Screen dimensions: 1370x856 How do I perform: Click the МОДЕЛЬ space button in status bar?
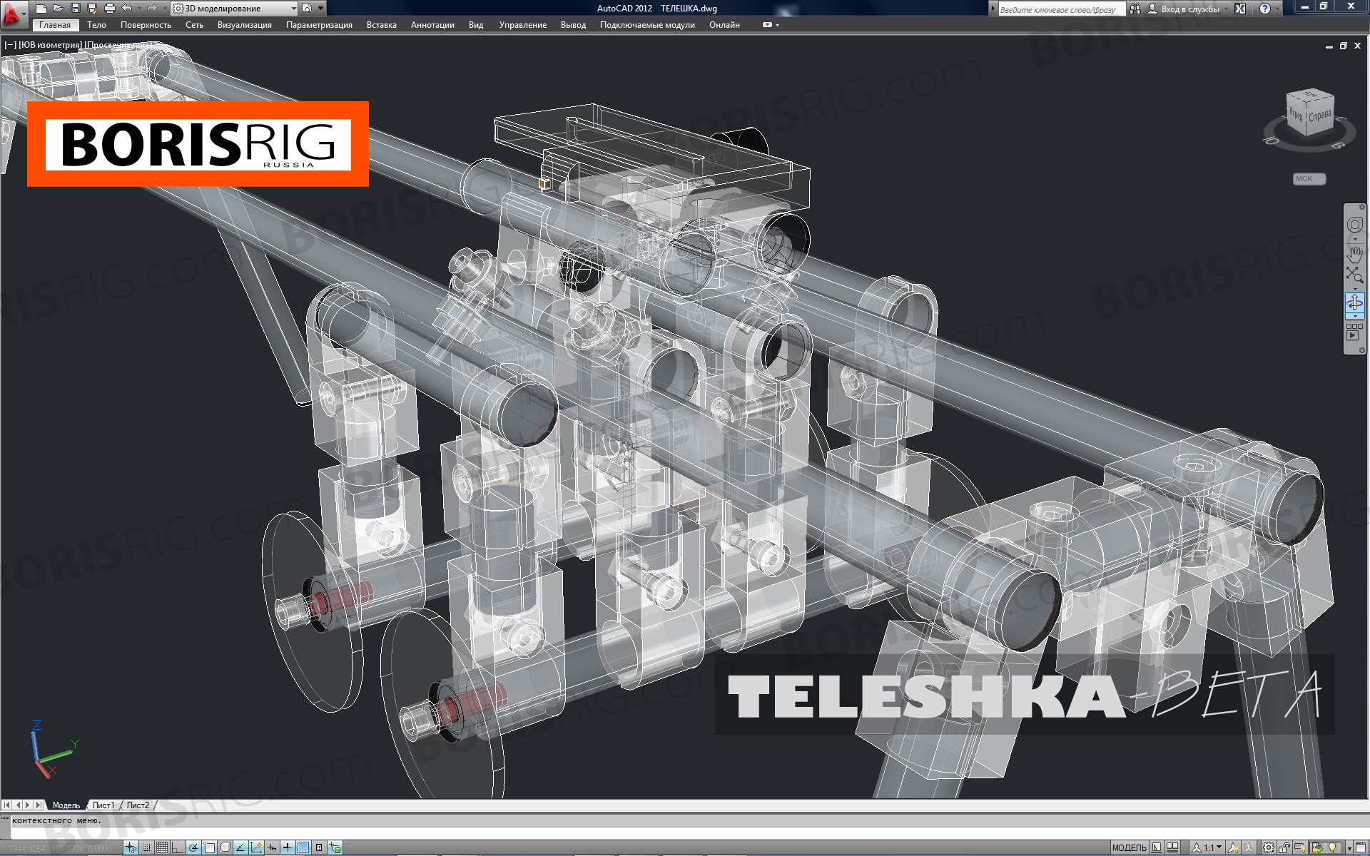[x=1129, y=848]
